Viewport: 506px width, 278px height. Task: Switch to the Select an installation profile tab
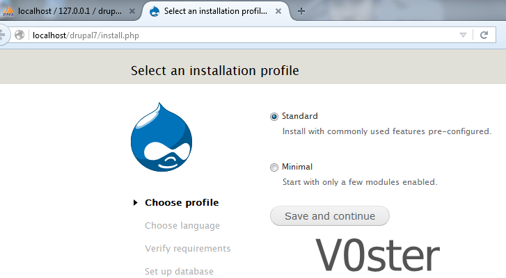point(216,11)
